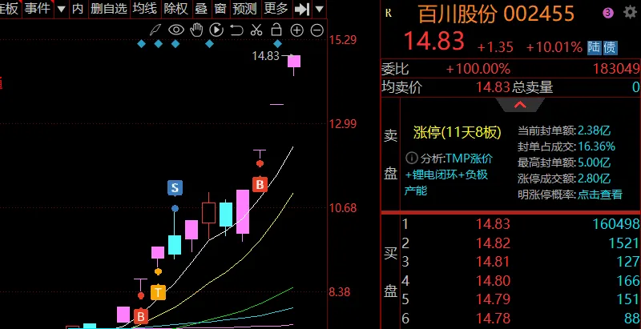
Task: Click the purple circled 3 badge
Action: pos(608,13)
